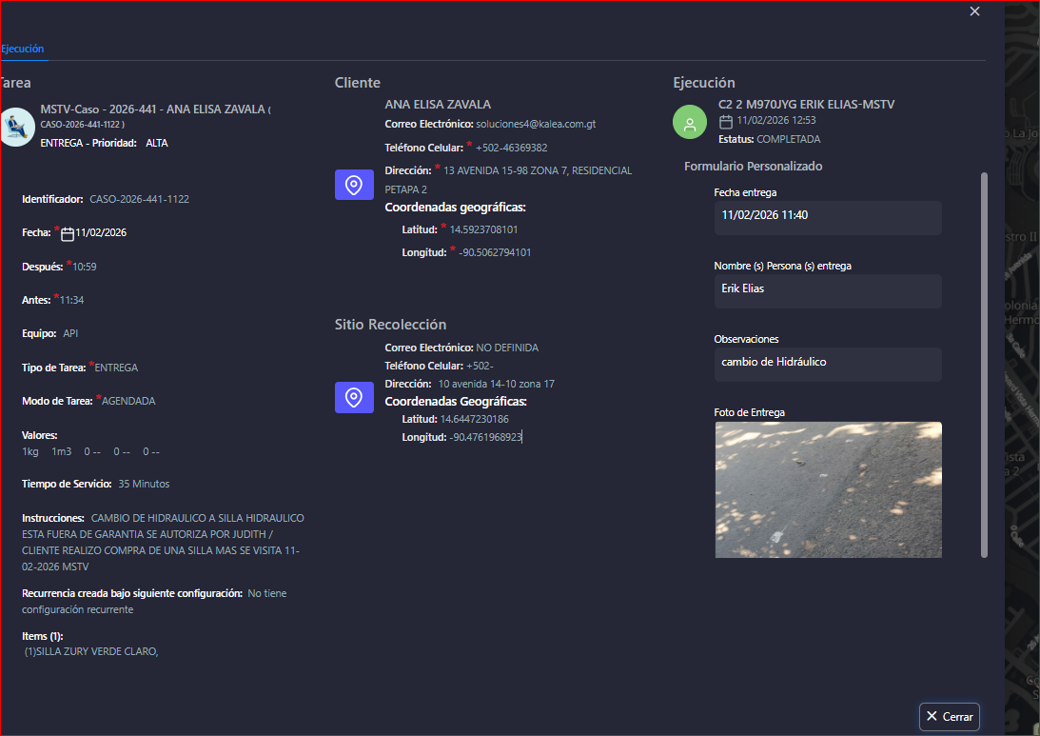Click the calendar icon beside execution date
This screenshot has height=736, width=1040.
tap(725, 121)
